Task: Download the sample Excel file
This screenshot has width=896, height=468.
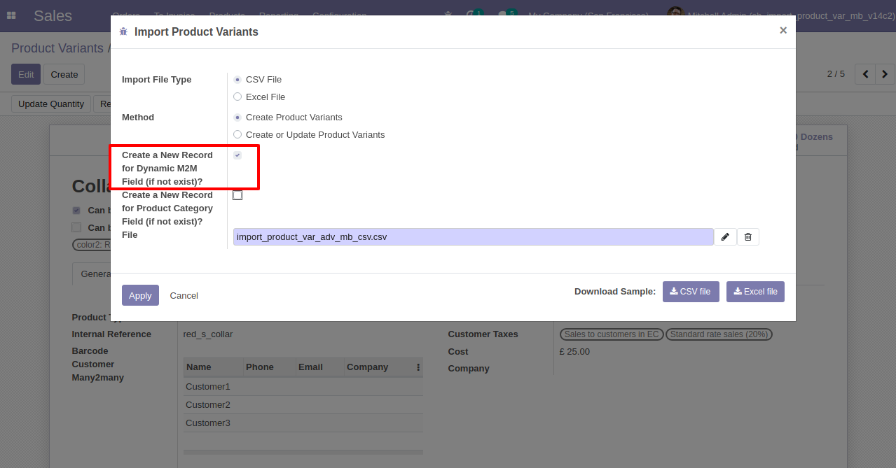Action: (755, 292)
